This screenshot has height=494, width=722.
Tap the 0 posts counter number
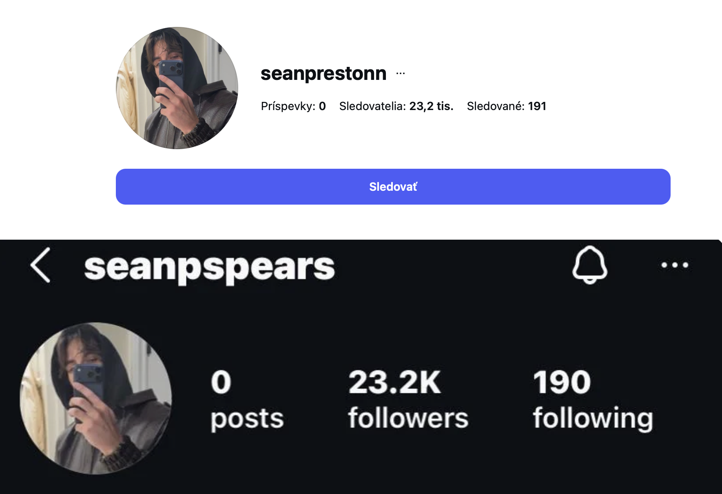pyautogui.click(x=221, y=382)
